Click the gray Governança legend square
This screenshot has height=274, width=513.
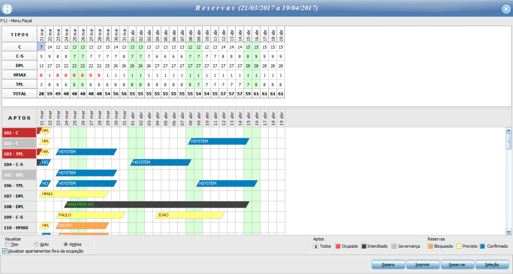point(394,246)
